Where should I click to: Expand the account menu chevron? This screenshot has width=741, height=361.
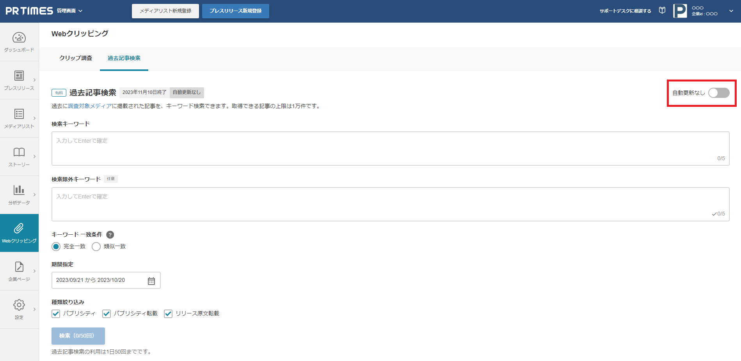tap(731, 11)
